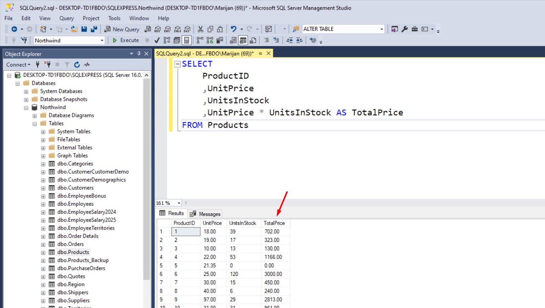The height and width of the screenshot is (308, 545).
Task: Open the Project menu
Action: click(91, 18)
